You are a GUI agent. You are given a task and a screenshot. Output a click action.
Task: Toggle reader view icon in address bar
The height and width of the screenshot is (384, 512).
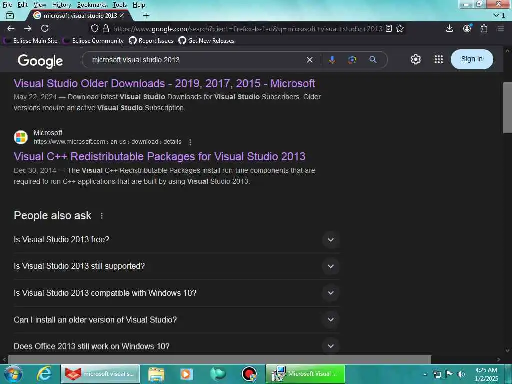point(389,28)
